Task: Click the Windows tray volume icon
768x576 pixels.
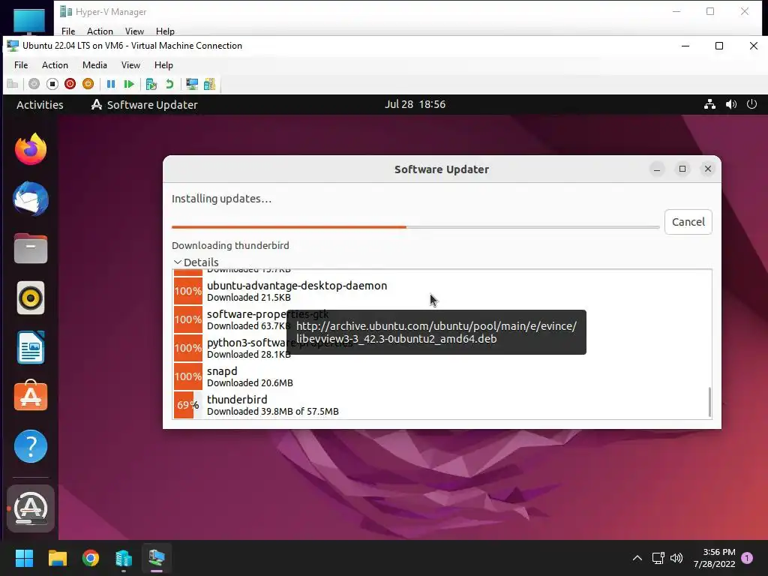Action: pyautogui.click(x=676, y=558)
